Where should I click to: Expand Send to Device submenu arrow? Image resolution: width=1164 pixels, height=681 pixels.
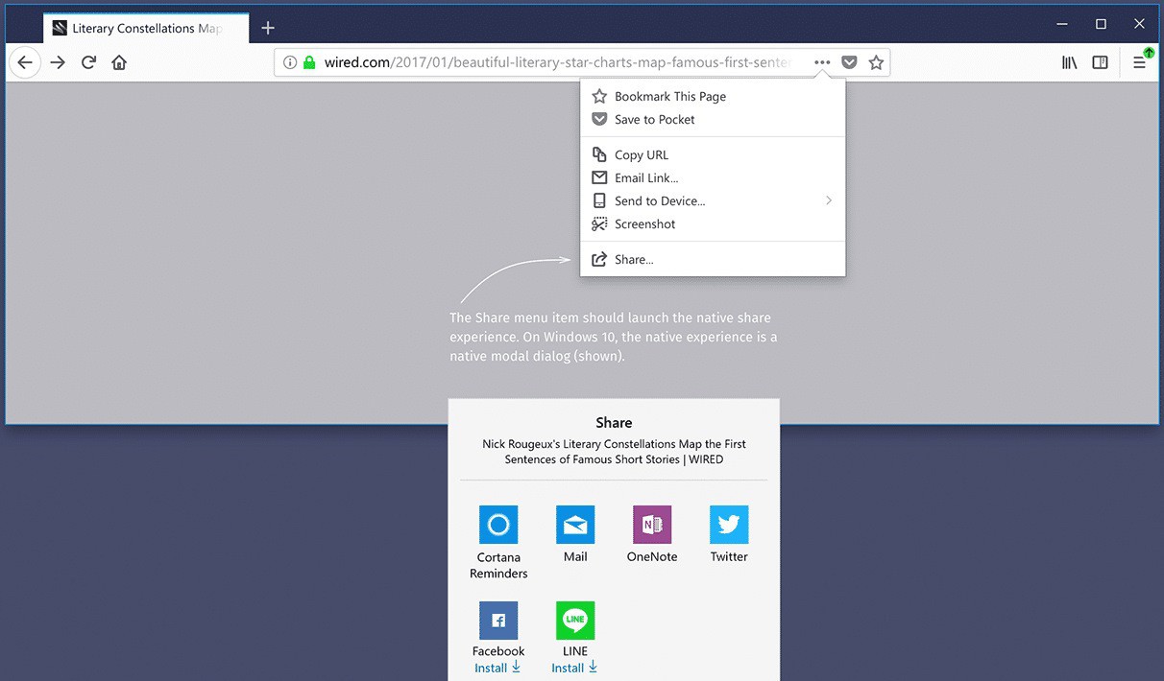coord(829,200)
